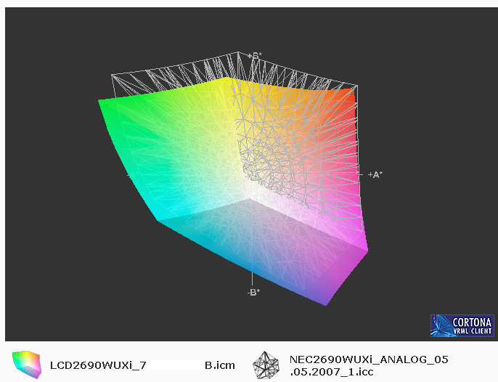Pick the yellow area of the gamut
The width and height of the screenshot is (498, 382).
(x=218, y=91)
